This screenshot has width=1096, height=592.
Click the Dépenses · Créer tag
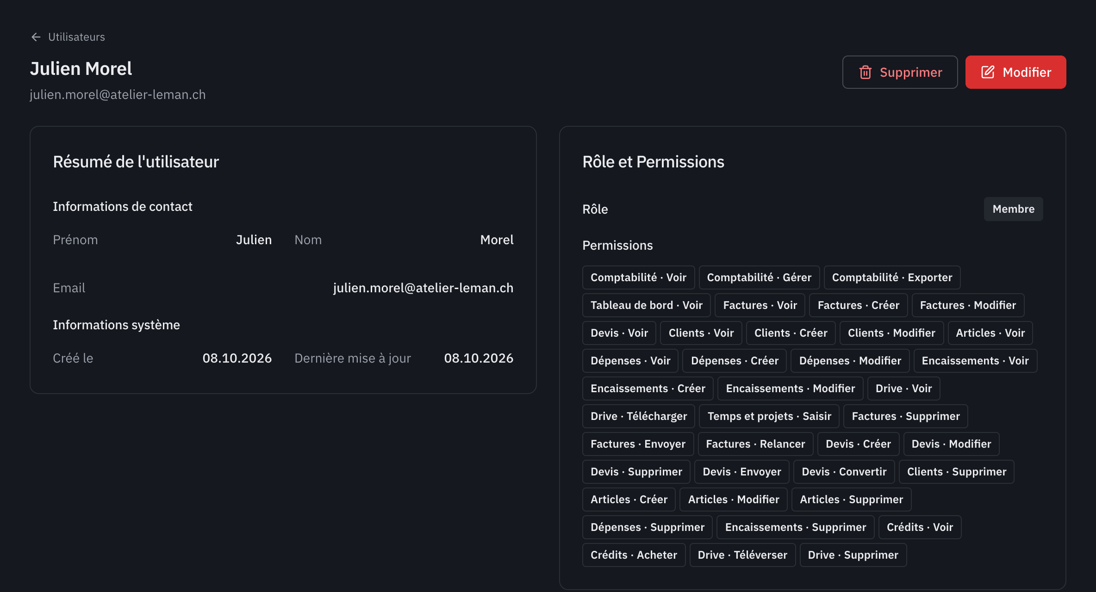[735, 361]
